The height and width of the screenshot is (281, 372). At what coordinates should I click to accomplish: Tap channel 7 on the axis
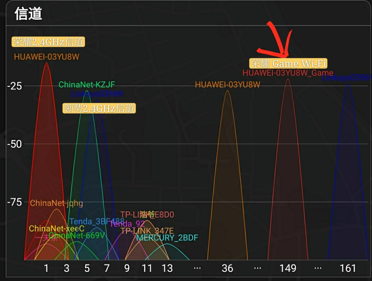click(x=107, y=268)
